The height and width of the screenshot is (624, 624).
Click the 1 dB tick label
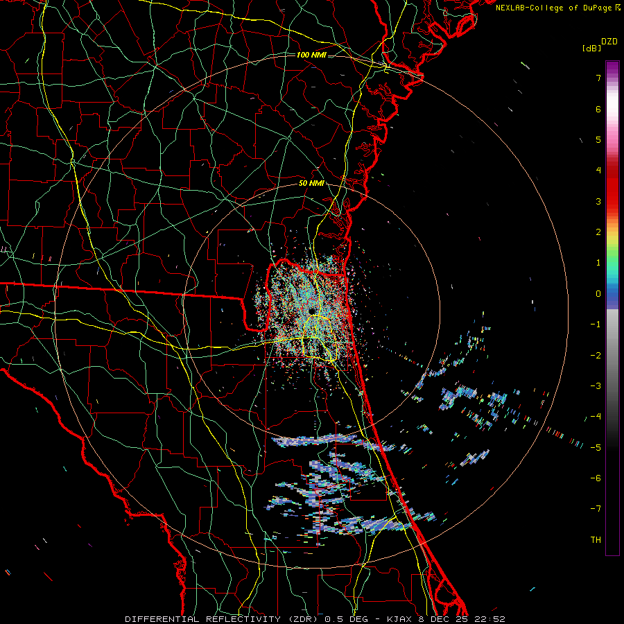(598, 263)
